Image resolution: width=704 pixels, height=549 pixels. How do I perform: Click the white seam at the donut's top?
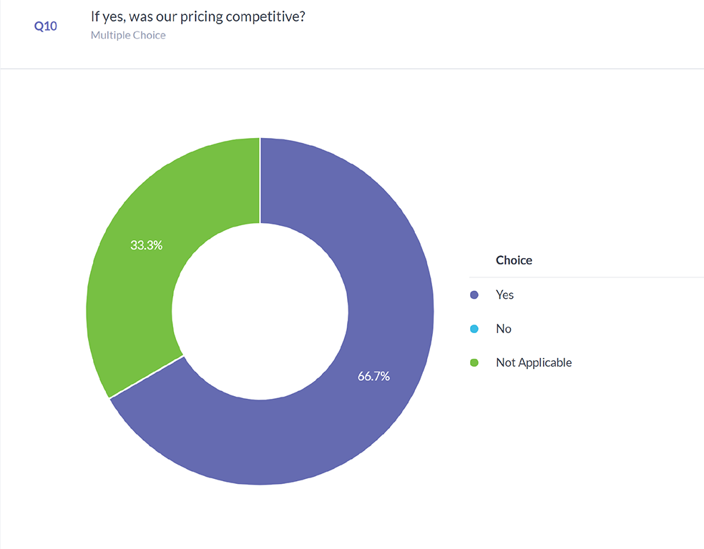pyautogui.click(x=260, y=179)
